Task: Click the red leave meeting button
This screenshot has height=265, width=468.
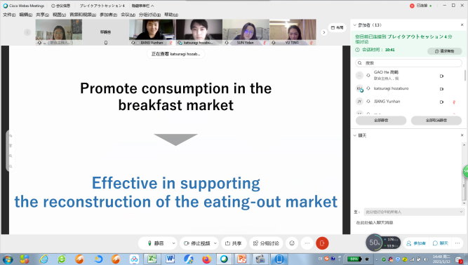Action: pos(322,243)
